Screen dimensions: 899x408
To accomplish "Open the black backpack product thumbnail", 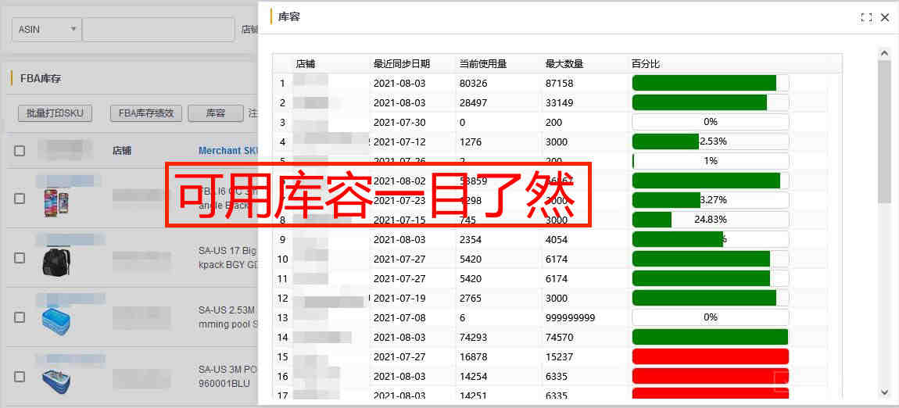I will point(57,263).
